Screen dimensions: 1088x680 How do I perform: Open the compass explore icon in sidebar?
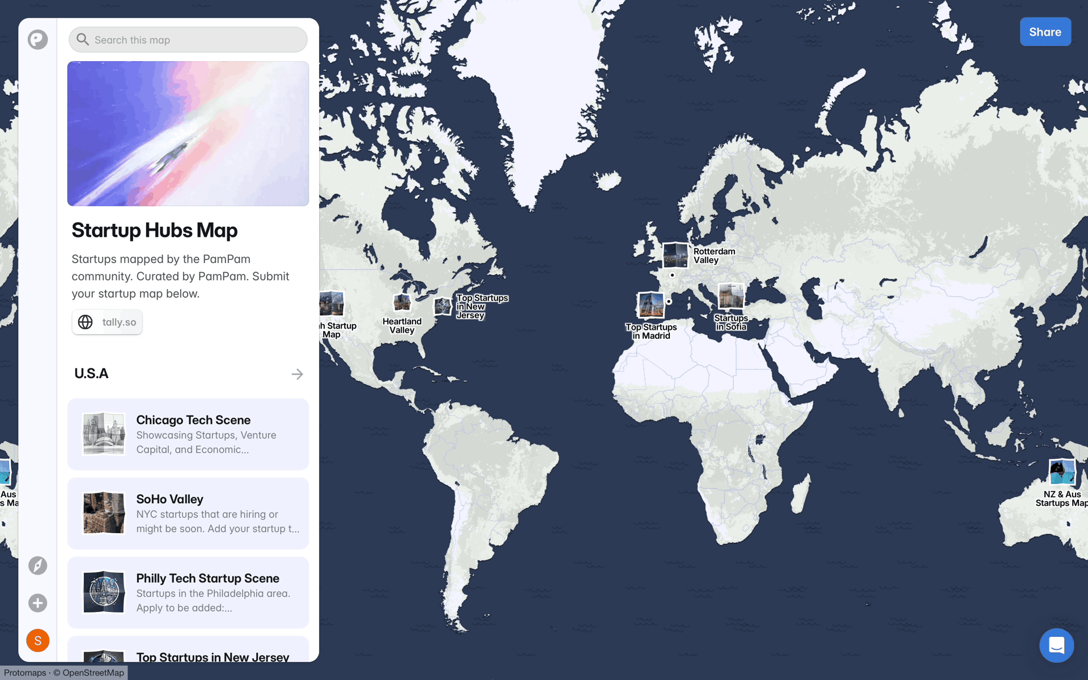click(x=38, y=566)
